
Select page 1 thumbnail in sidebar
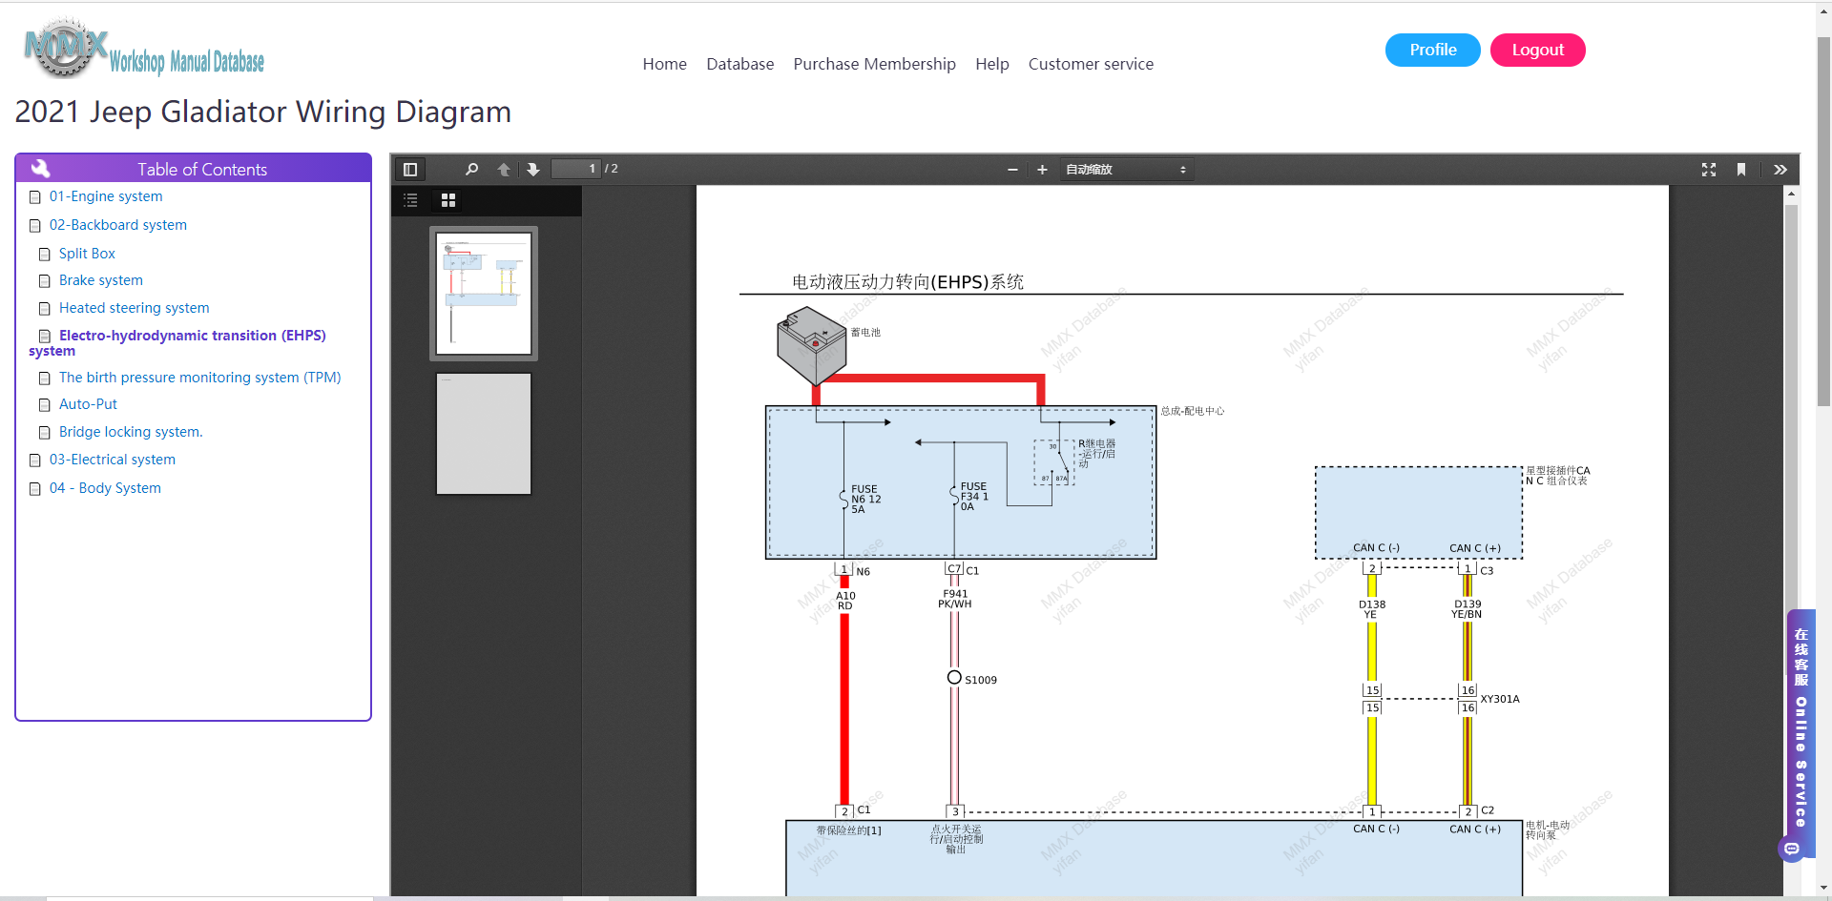[484, 294]
